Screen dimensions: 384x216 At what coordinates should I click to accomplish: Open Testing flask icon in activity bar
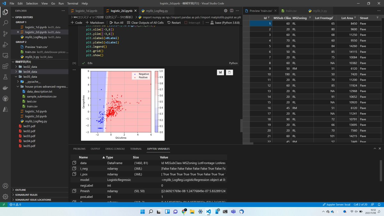click(5, 77)
